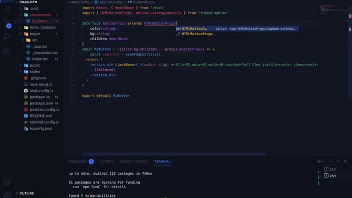The width and height of the screenshot is (352, 198).
Task: Open Source Control view with badge
Action: [7, 24]
